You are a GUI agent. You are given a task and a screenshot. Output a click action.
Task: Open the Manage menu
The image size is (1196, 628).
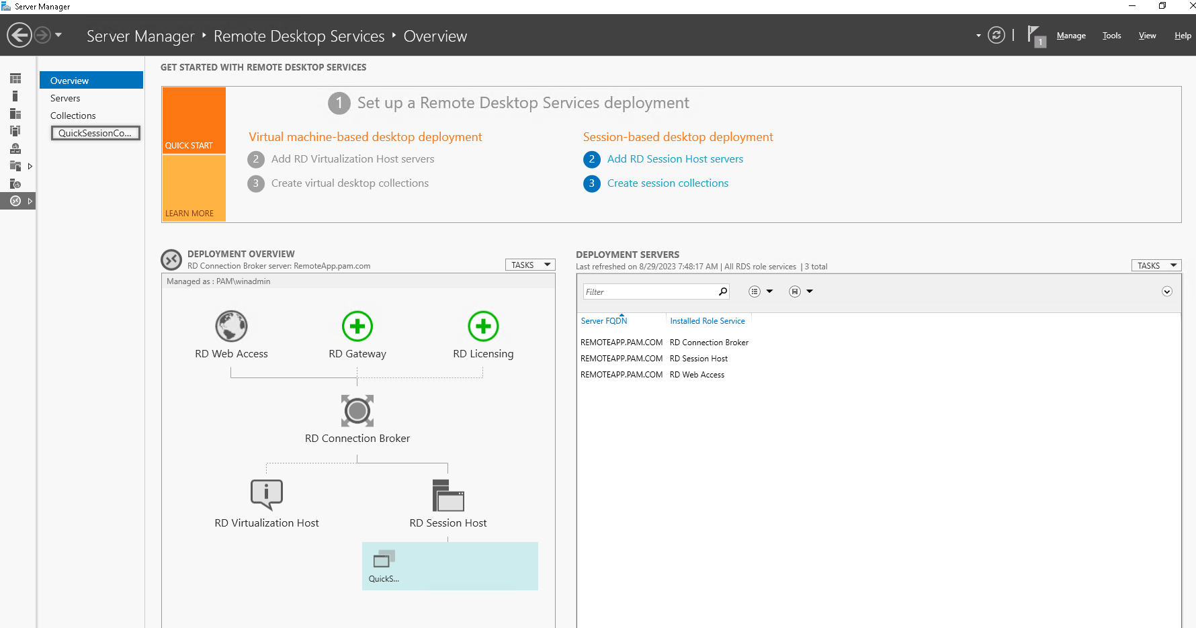(1071, 36)
